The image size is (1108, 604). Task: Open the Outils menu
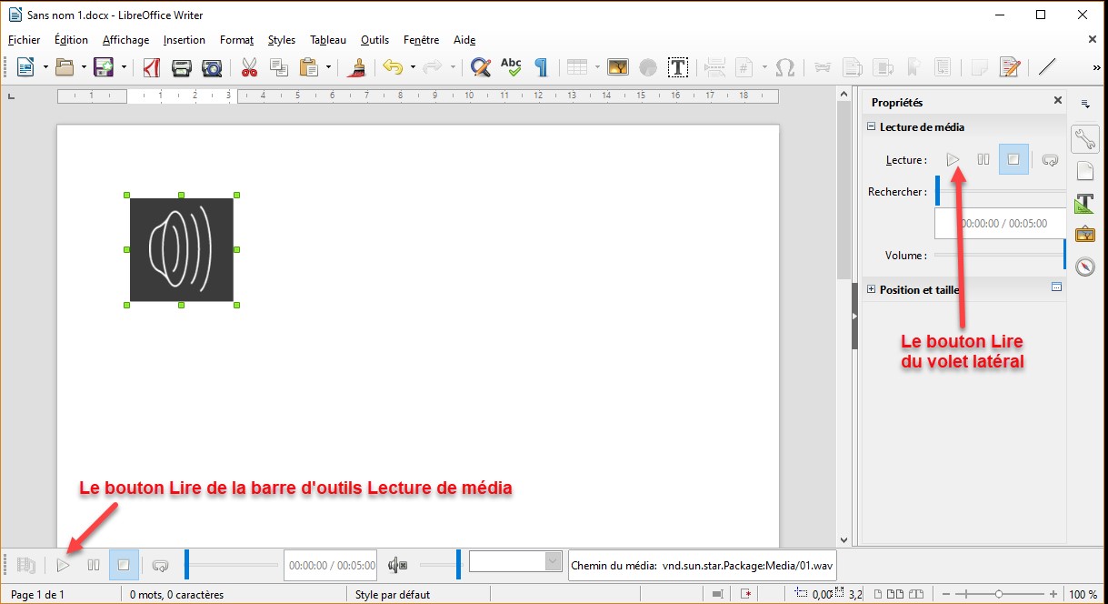(374, 40)
